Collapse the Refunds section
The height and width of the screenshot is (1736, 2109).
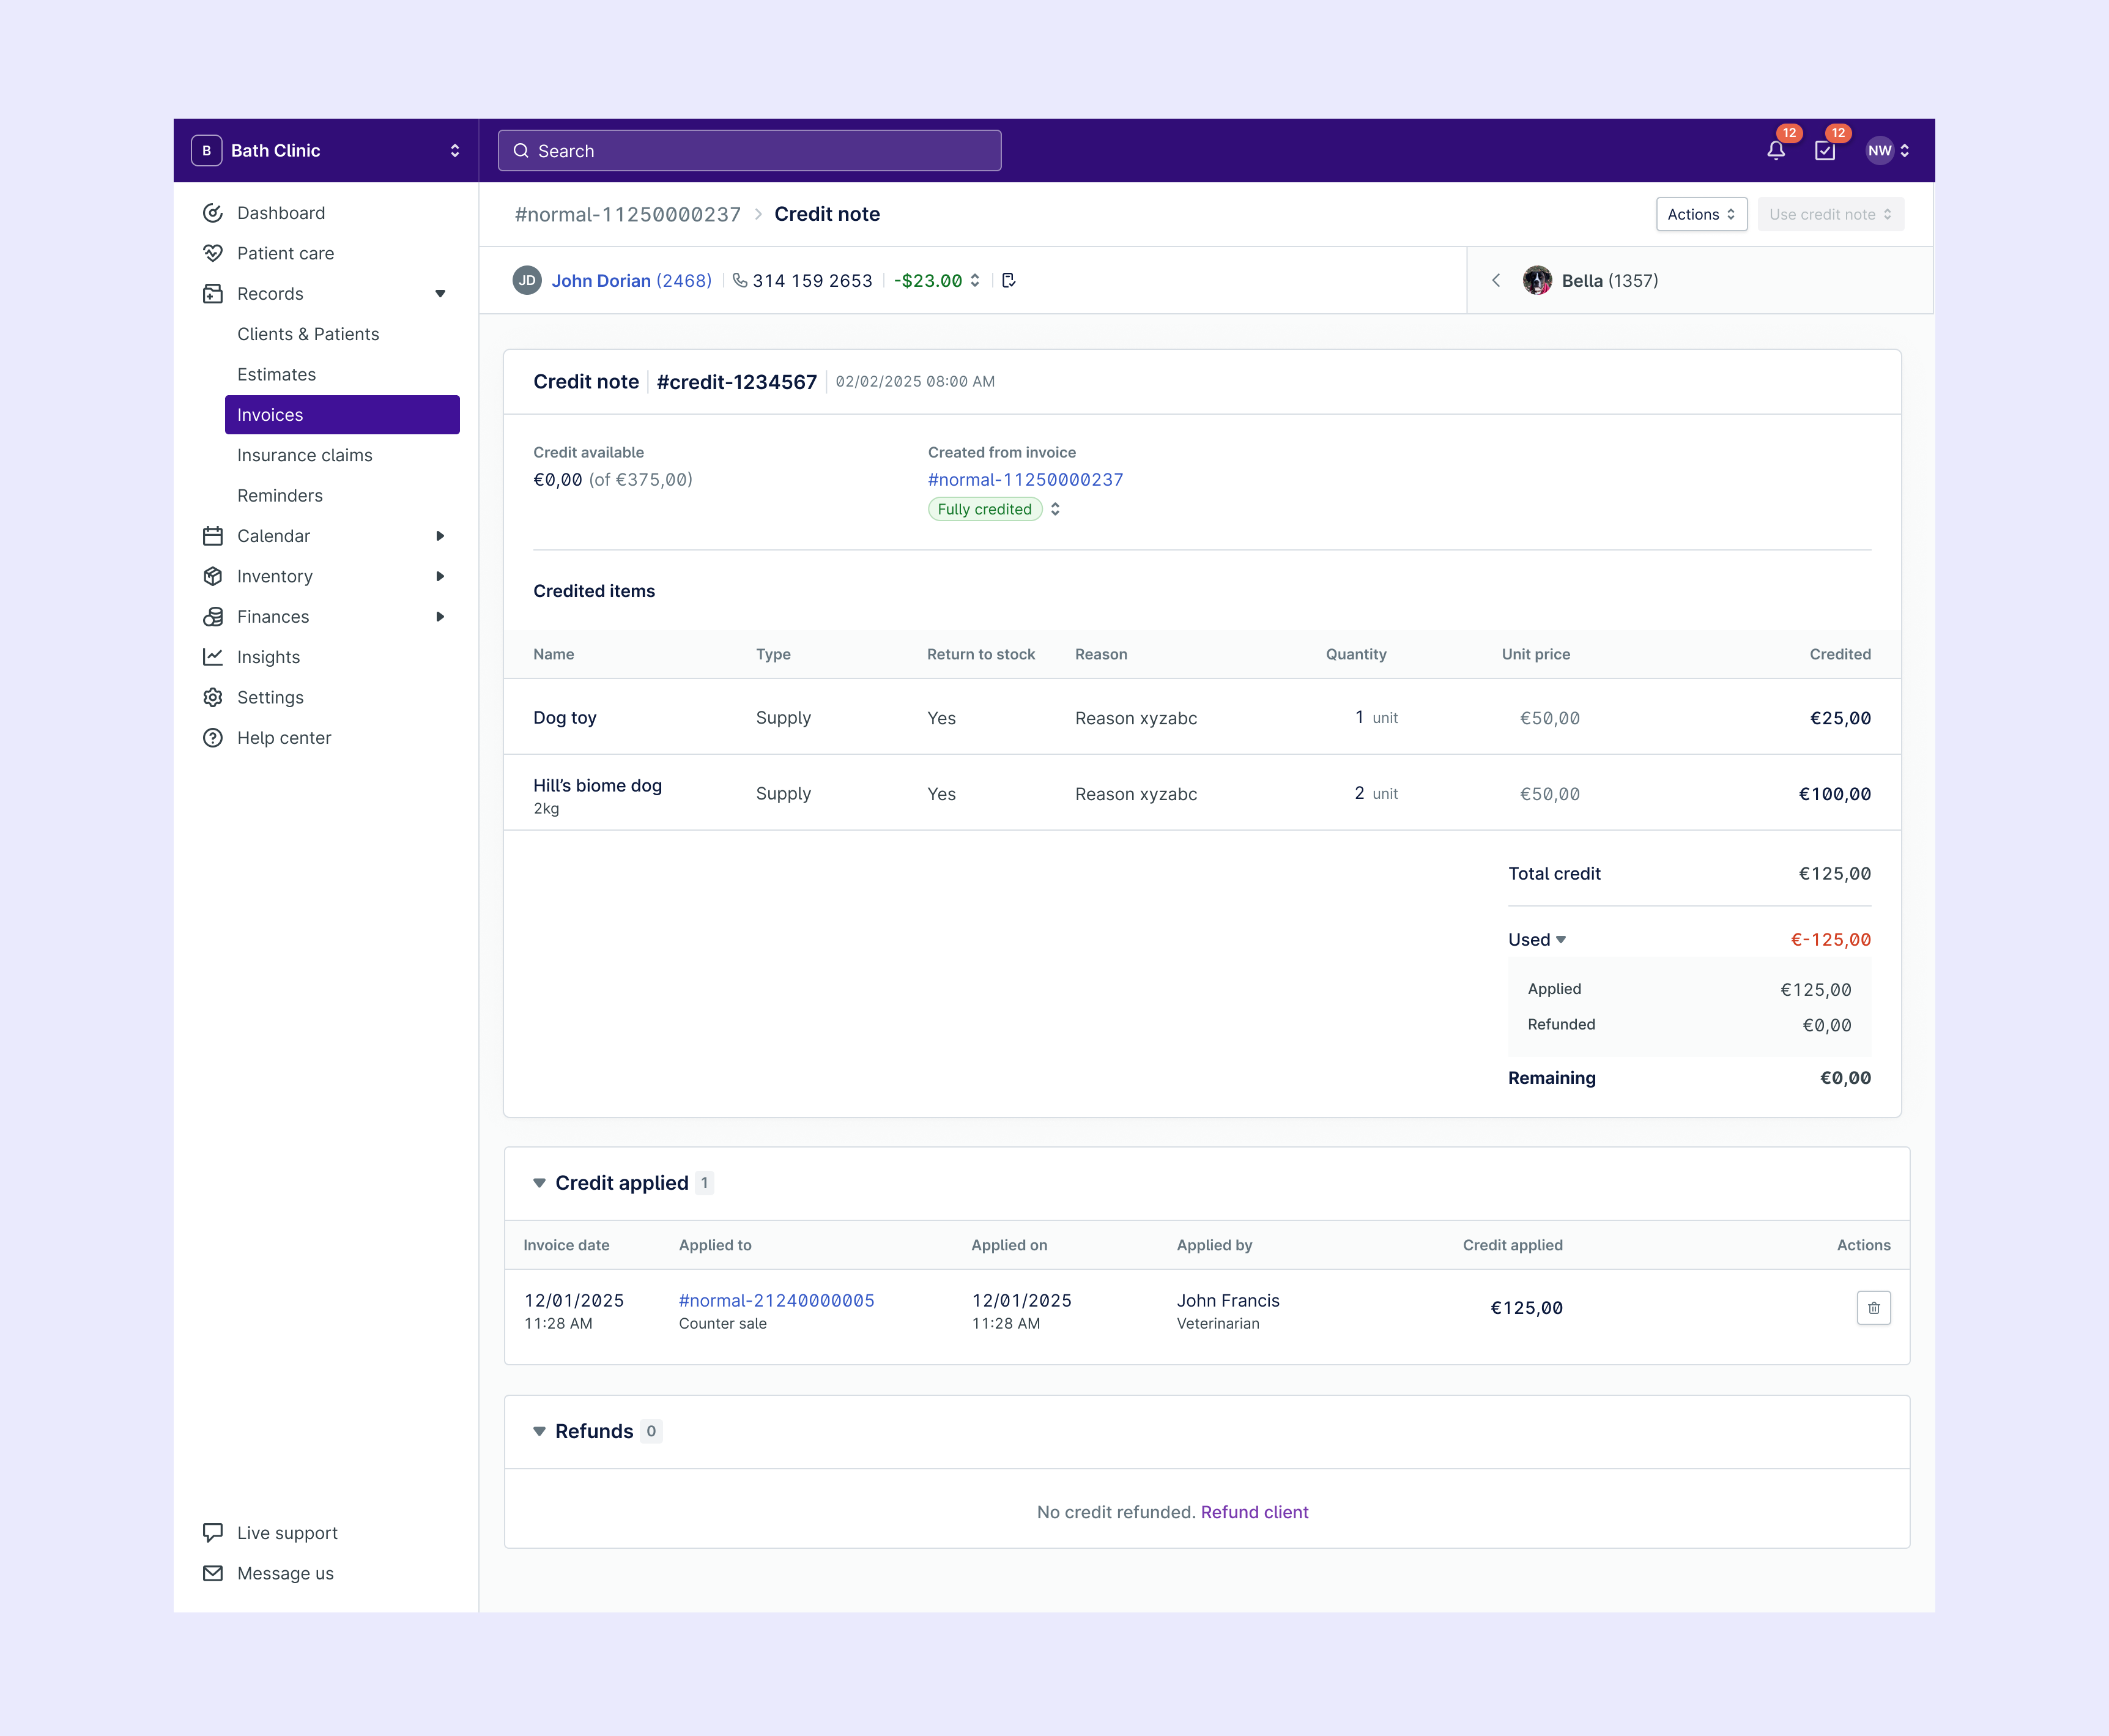(x=539, y=1431)
